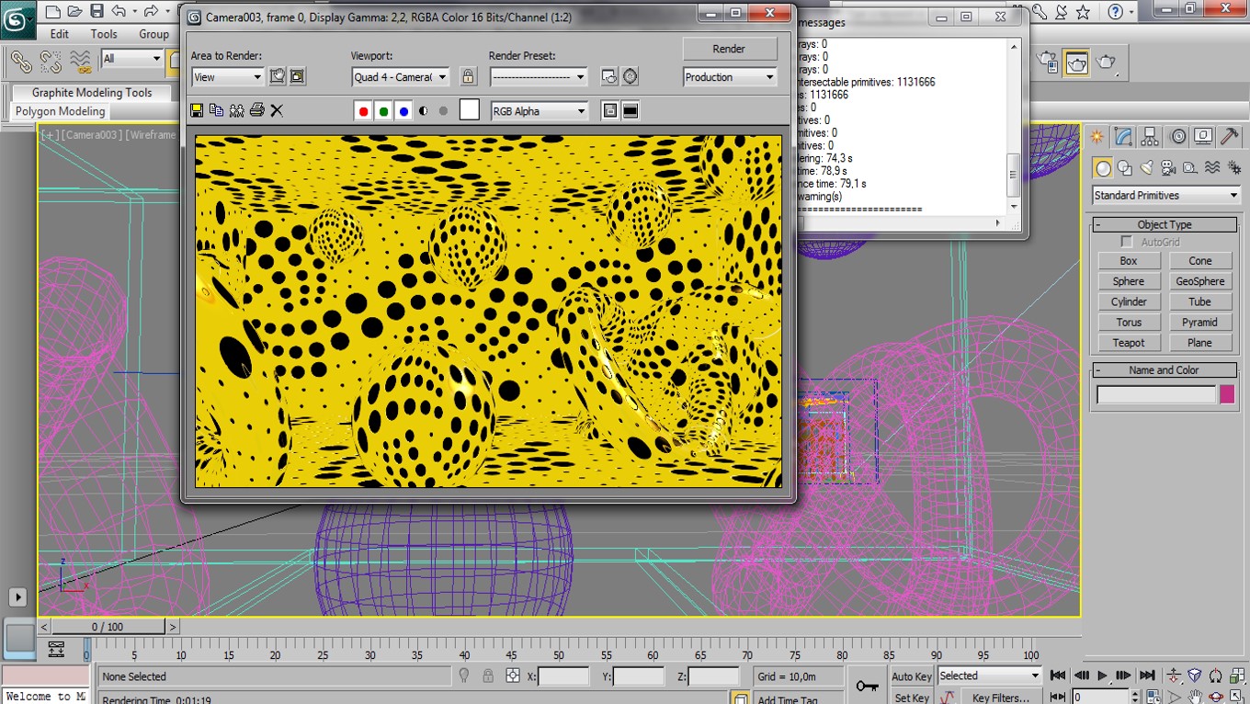
Task: Enable the AutoGrid checkbox
Action: 1127,242
